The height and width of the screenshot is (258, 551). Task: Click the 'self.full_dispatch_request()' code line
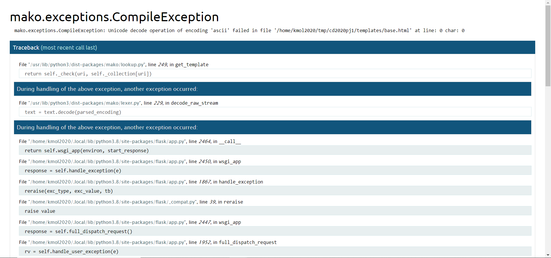click(x=275, y=231)
